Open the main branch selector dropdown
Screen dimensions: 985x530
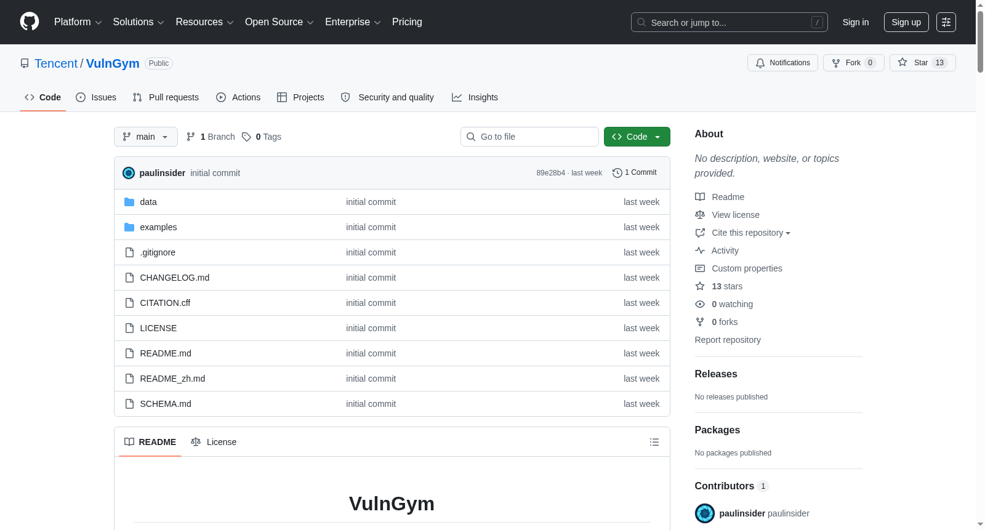tap(146, 137)
